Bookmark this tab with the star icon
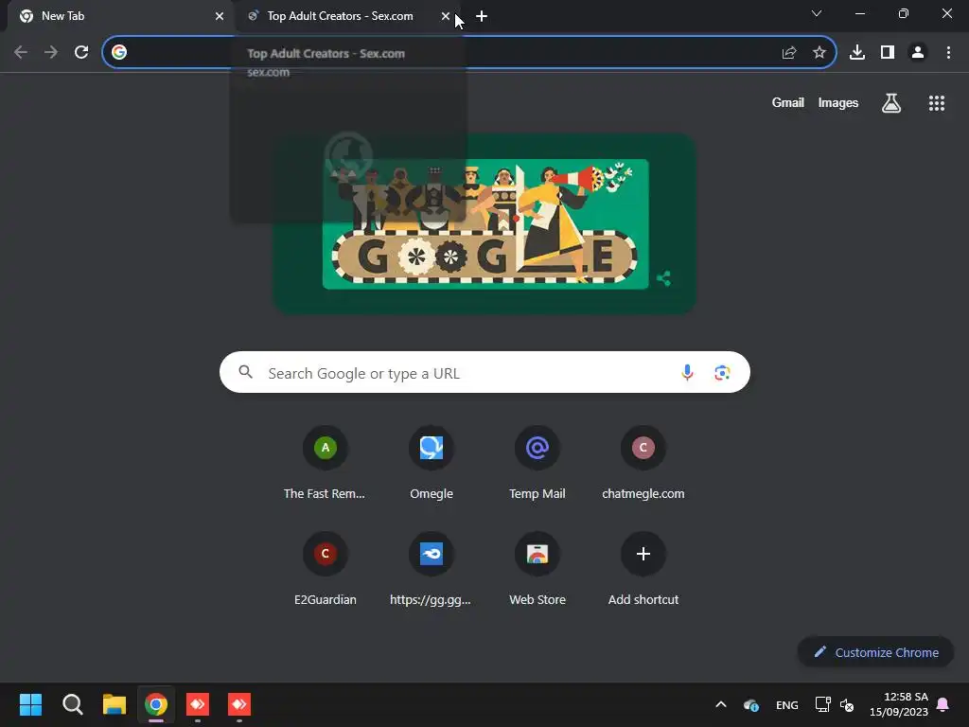Viewport: 969px width, 727px height. point(819,53)
